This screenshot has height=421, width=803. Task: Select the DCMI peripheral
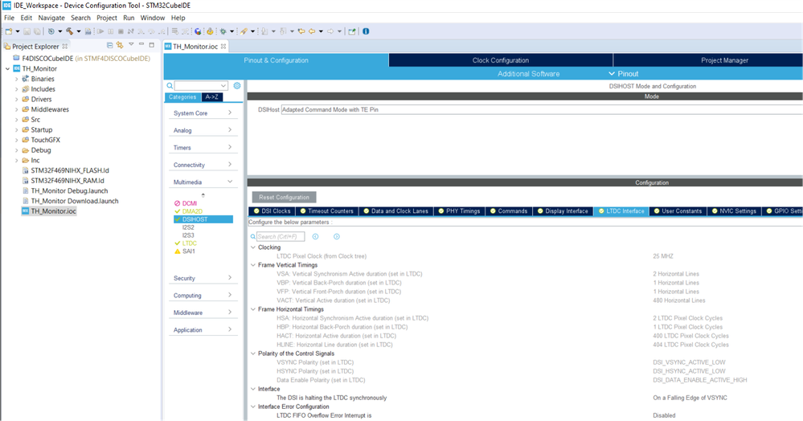(x=189, y=203)
